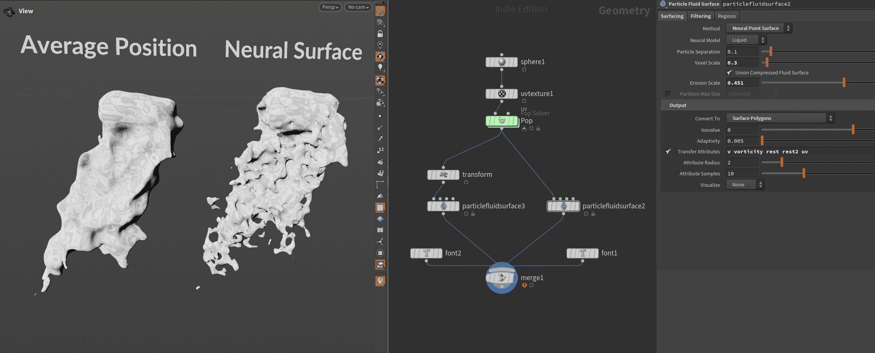This screenshot has height=353, width=875.
Task: Click the Persp view button
Action: click(x=329, y=7)
